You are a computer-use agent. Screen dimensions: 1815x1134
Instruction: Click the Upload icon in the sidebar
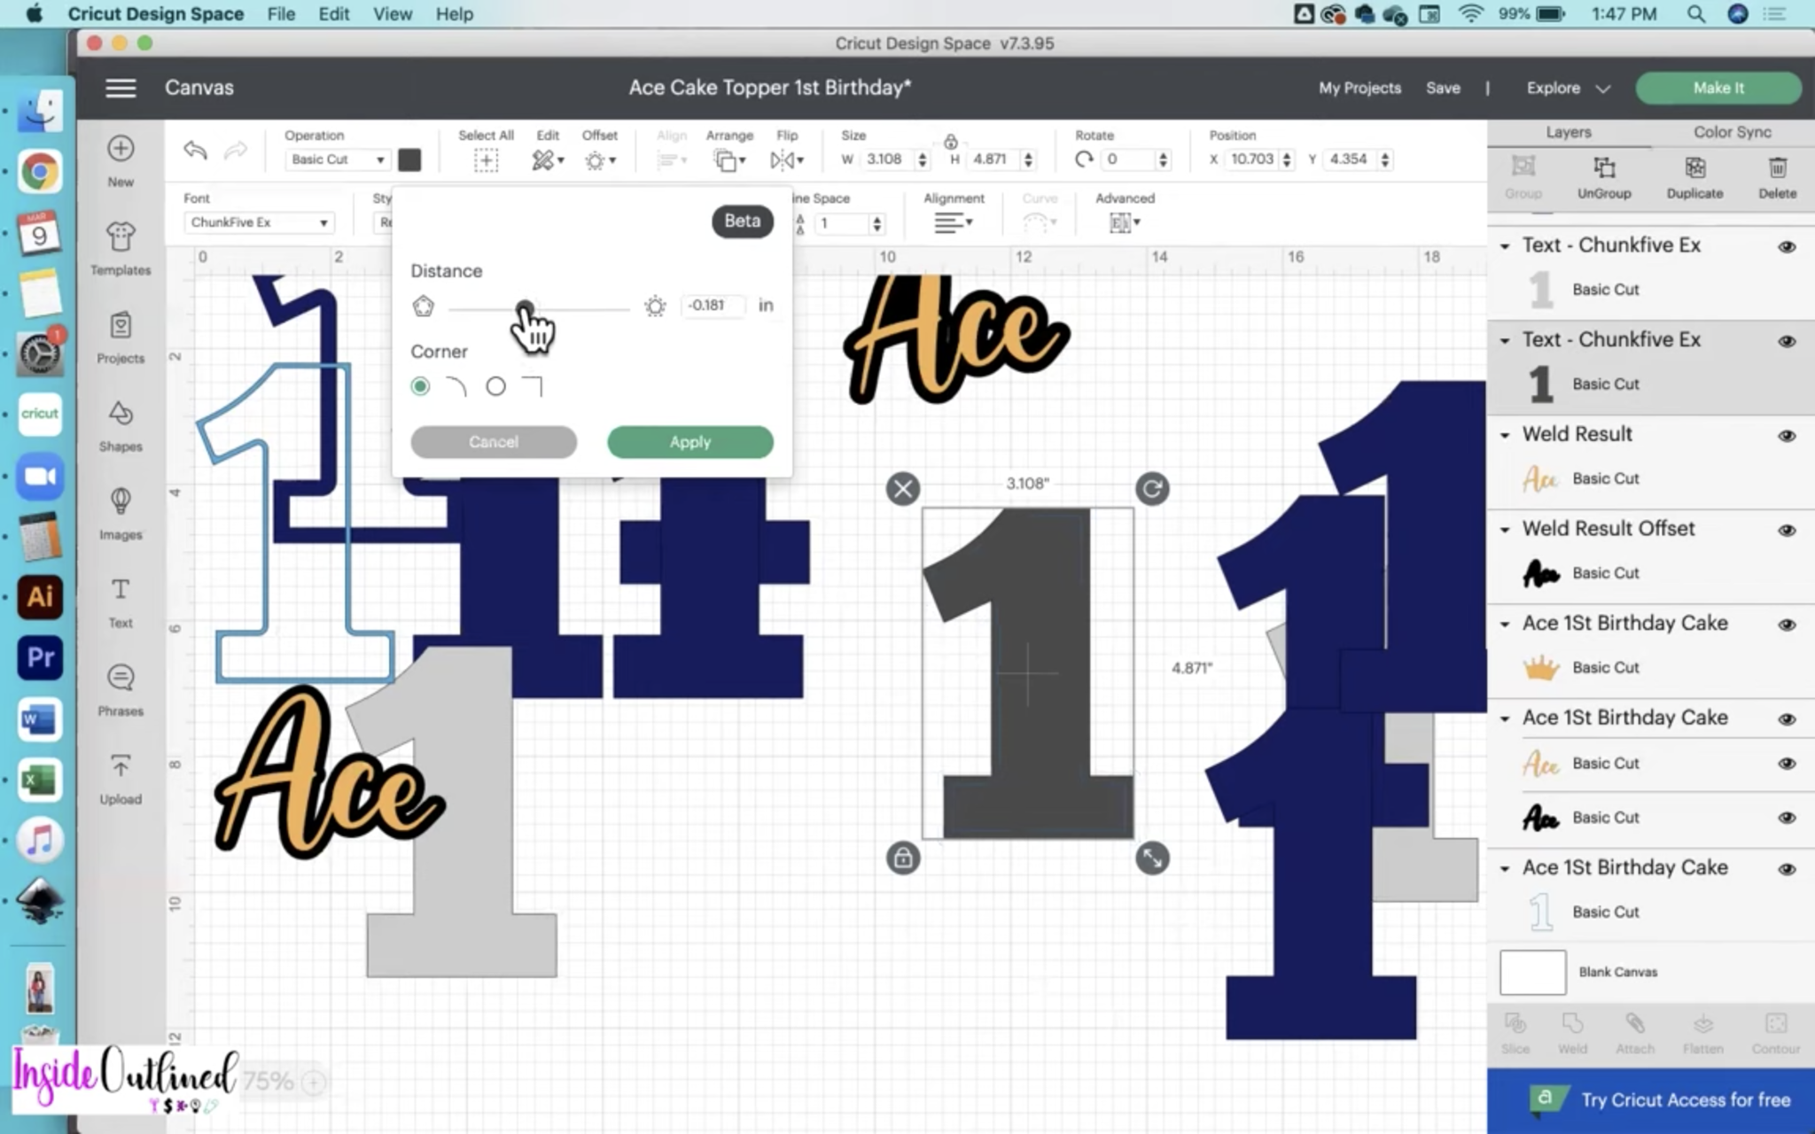pyautogui.click(x=121, y=778)
